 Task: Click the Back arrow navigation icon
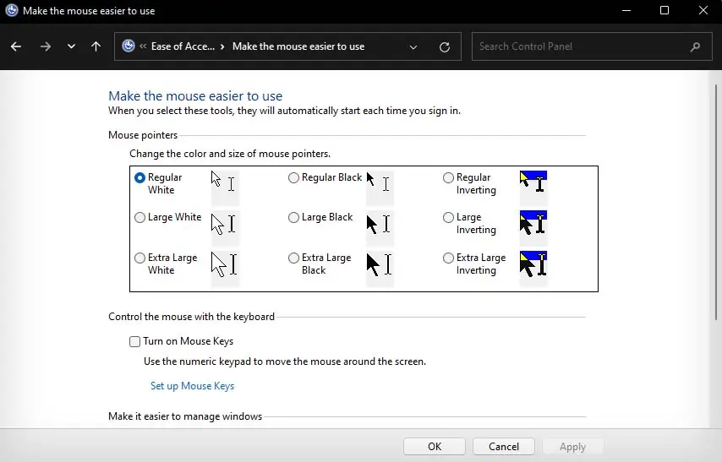click(x=16, y=46)
